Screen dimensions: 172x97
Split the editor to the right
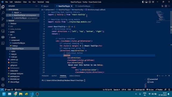click(x=166, y=6)
